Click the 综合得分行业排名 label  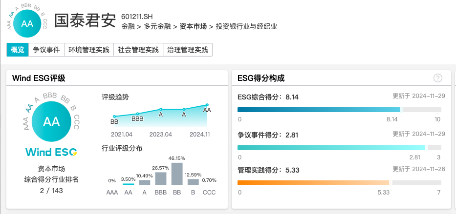51,179
